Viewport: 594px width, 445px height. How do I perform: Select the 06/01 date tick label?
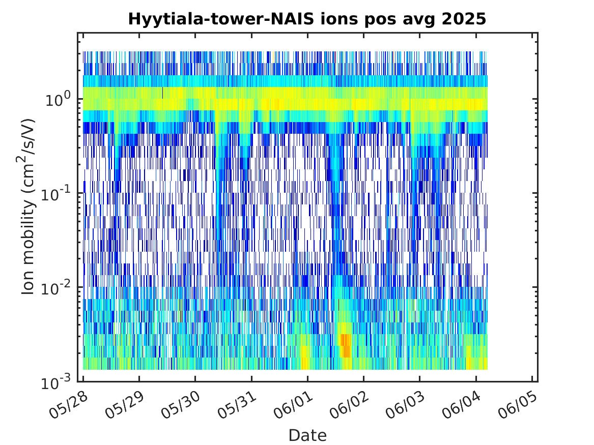pos(293,405)
